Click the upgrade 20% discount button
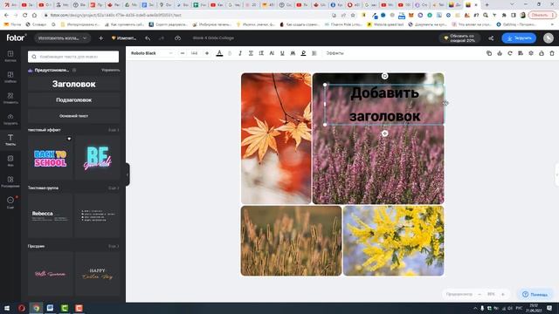559x314 pixels. point(460,38)
